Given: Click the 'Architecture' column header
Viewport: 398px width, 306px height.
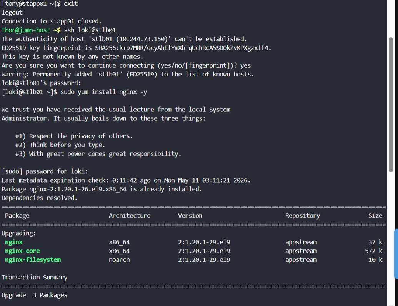Looking at the screenshot, I should [x=130, y=216].
